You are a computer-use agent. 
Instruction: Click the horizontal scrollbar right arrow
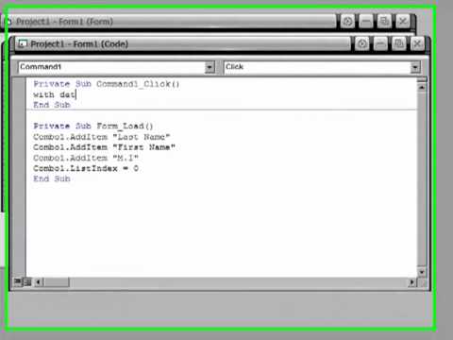[x=412, y=282]
